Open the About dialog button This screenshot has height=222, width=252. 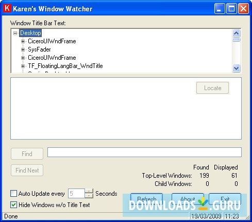click(188, 199)
